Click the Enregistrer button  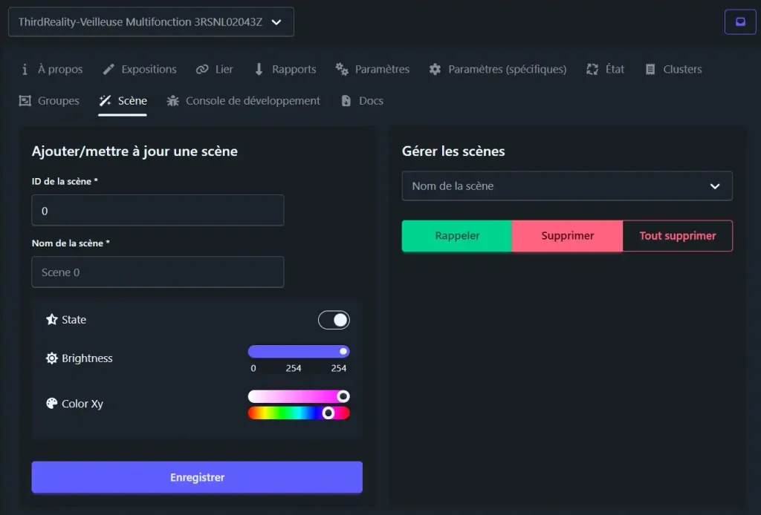(197, 477)
